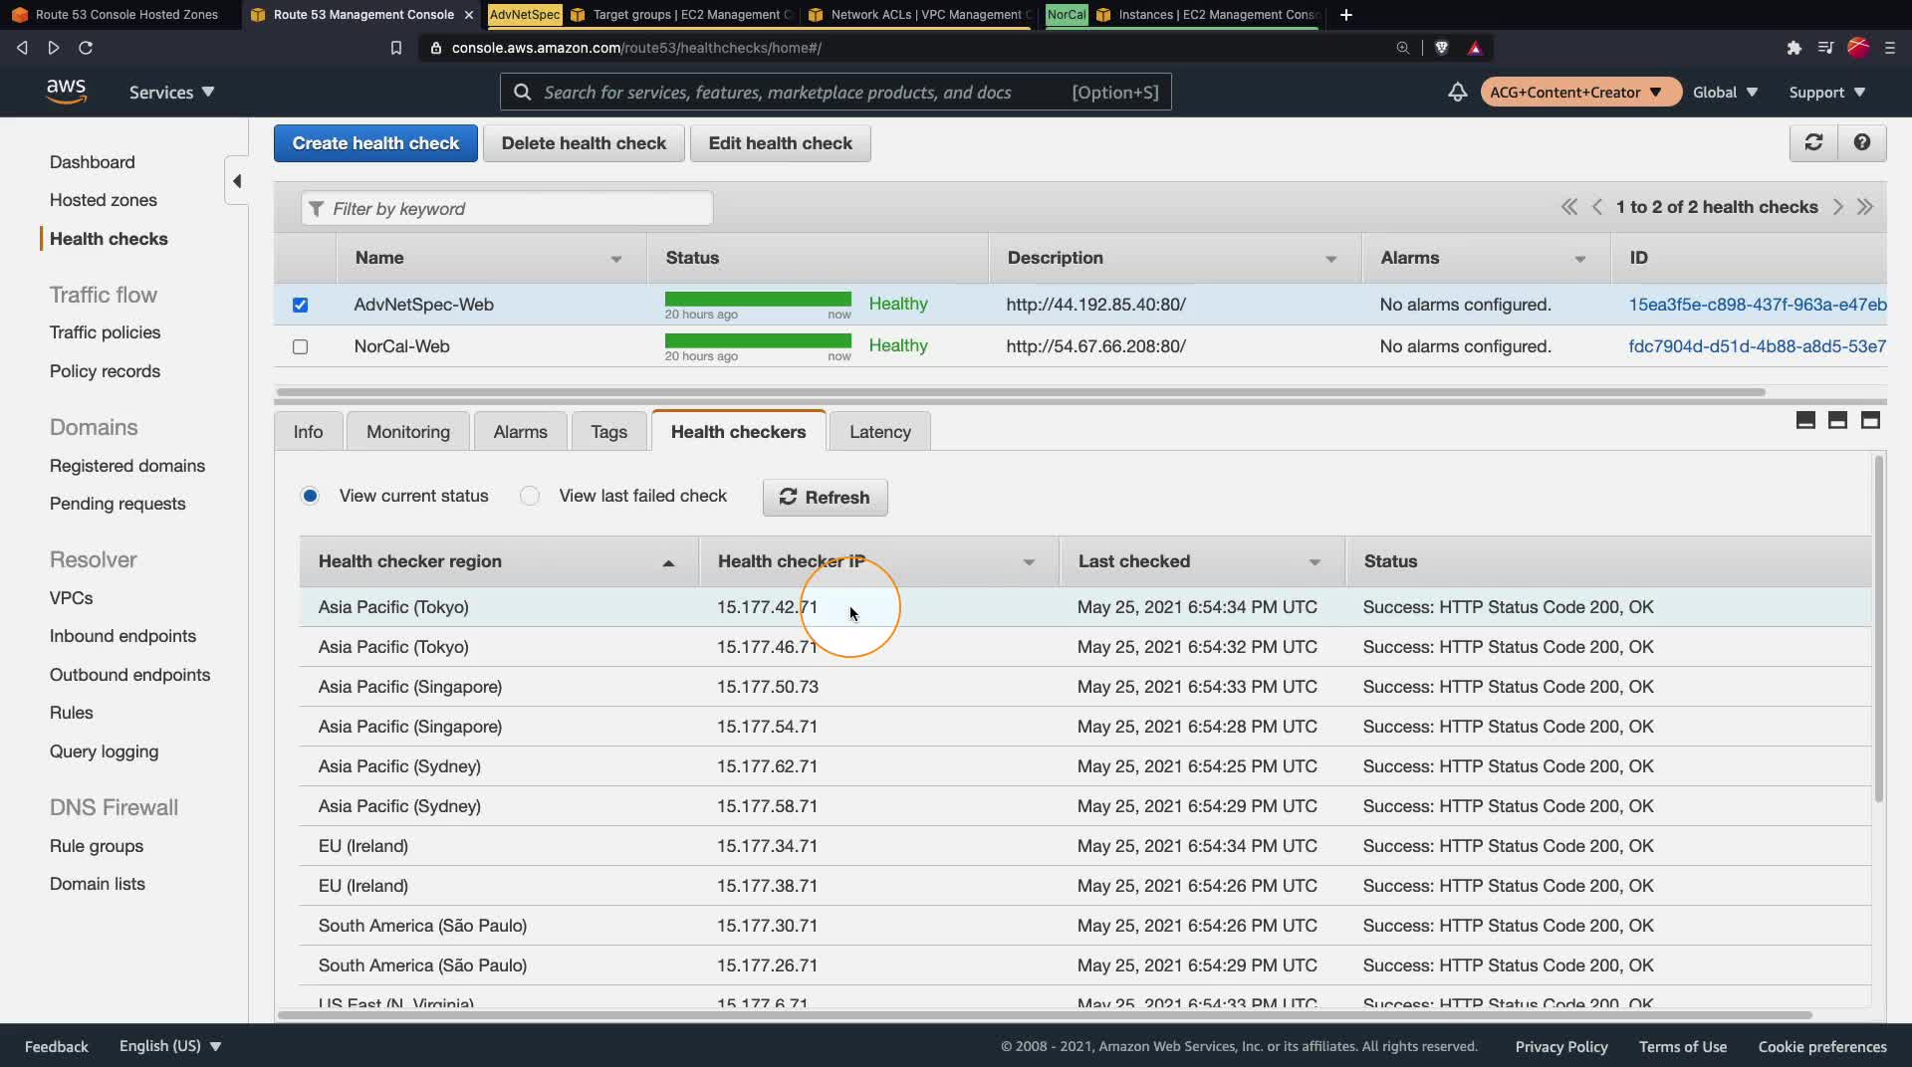
Task: Switch to the Tags tab
Action: click(x=608, y=431)
